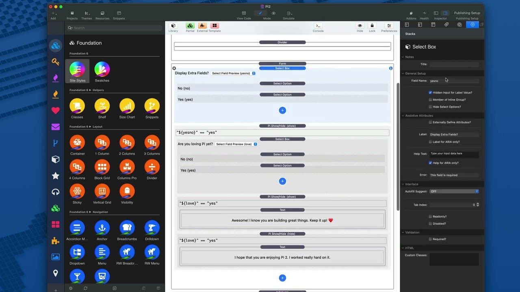520x292 pixels.
Task: Open Themes in the toolbar
Action: 87,15
